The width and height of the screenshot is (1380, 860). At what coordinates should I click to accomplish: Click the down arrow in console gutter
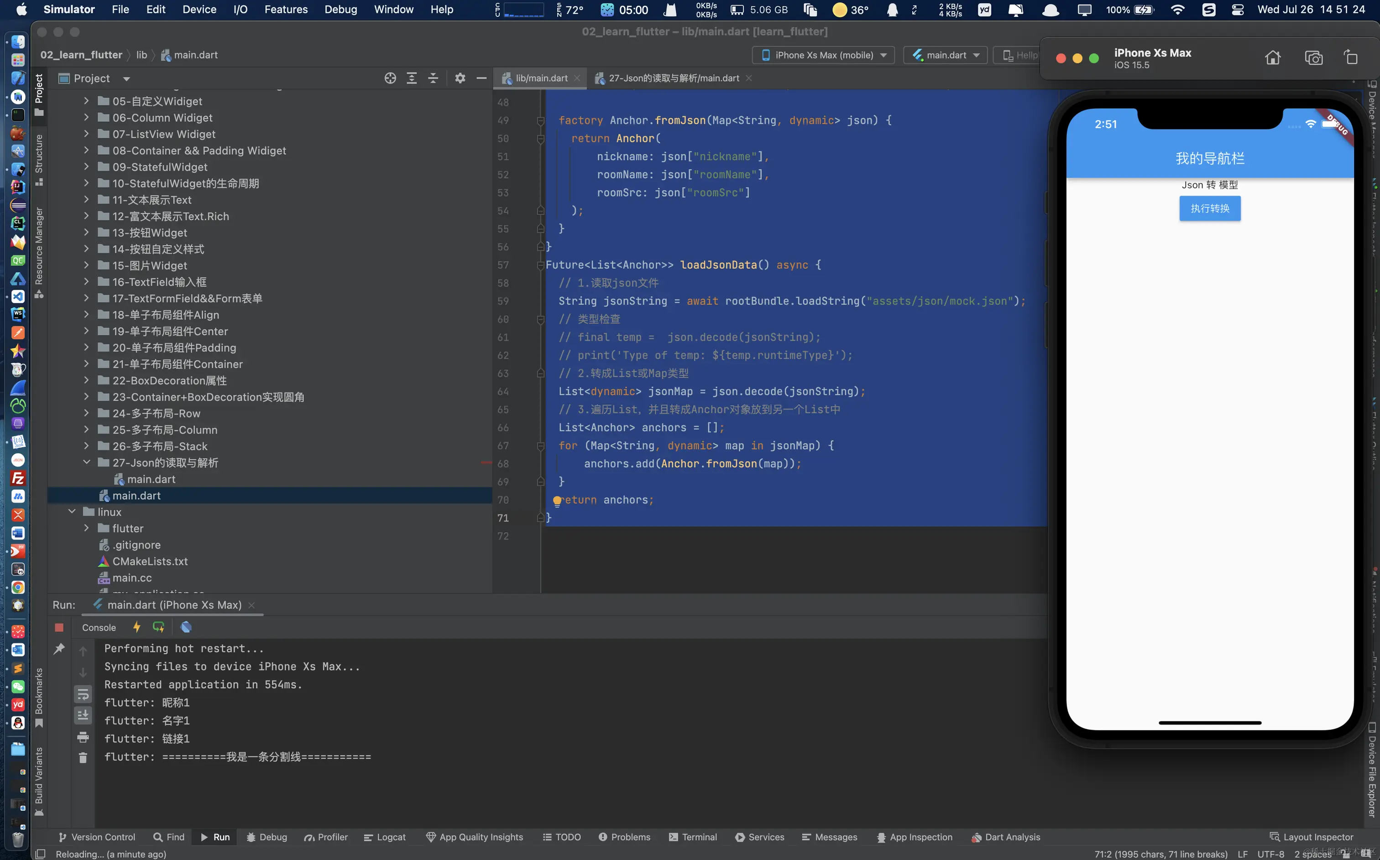tap(83, 672)
